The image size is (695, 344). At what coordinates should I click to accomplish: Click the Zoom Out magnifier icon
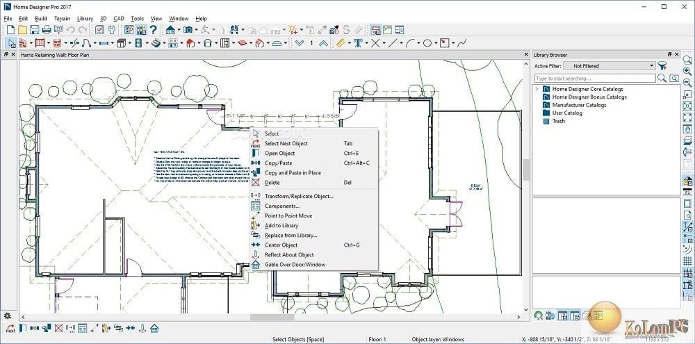(688, 83)
